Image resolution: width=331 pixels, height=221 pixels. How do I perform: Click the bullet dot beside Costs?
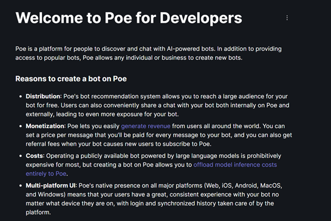[20, 156]
